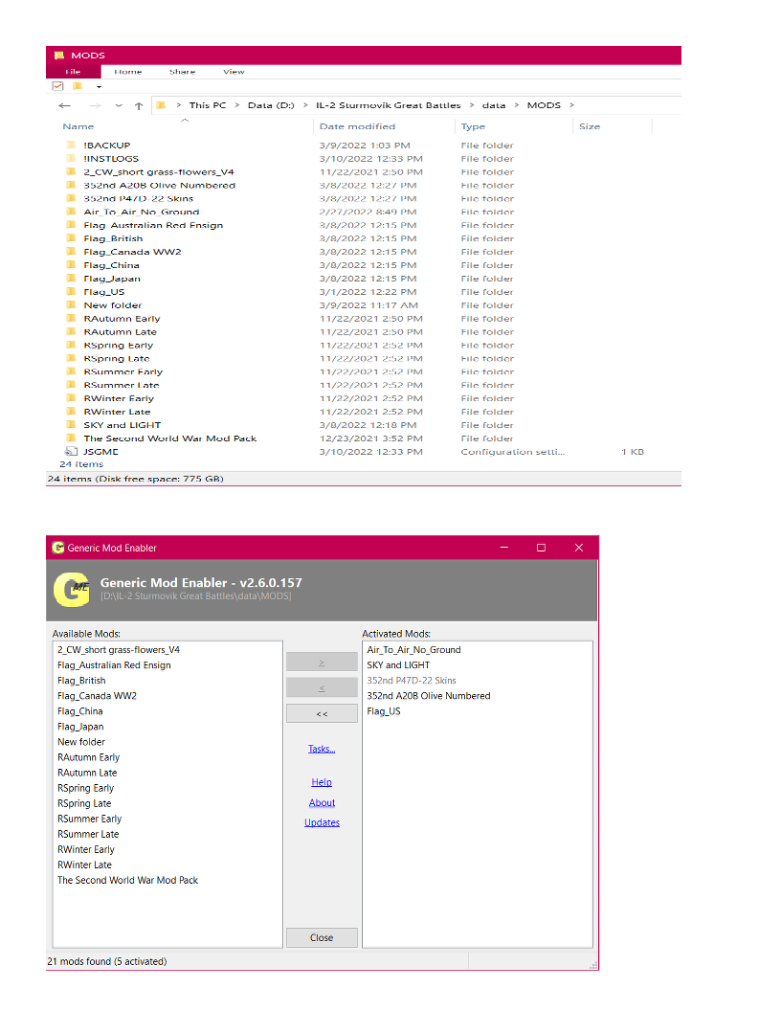Image resolution: width=781 pixels, height=1011 pixels.
Task: Select SKY and LIGHT in Activated Mods
Action: pyautogui.click(x=398, y=665)
